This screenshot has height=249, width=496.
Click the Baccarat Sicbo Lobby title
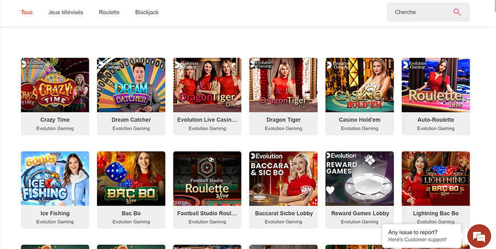[283, 213]
